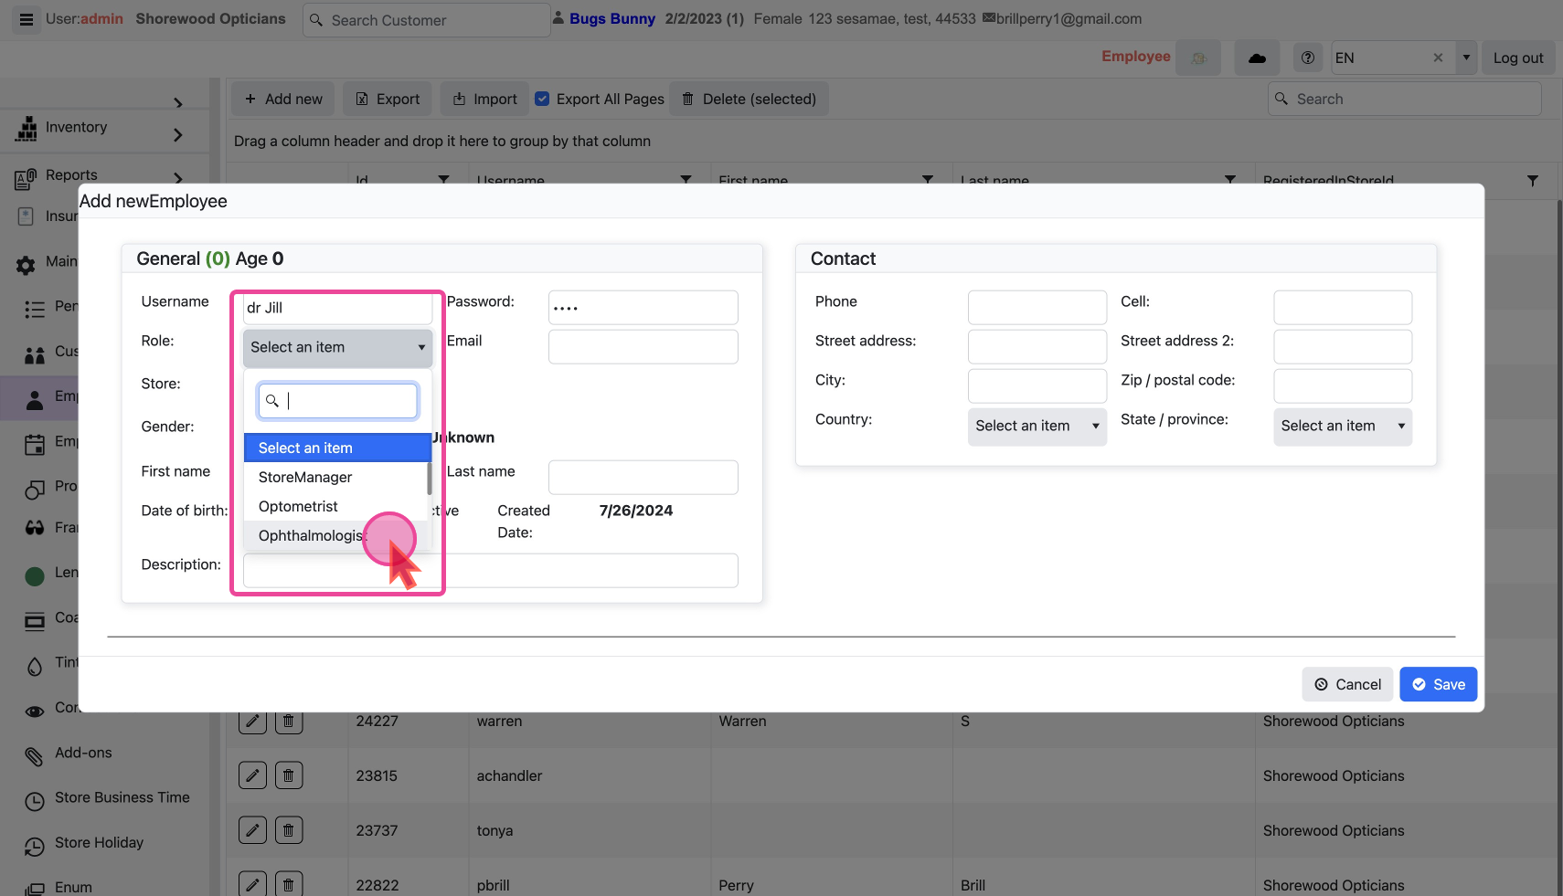Open the Country dropdown
The image size is (1563, 896).
[x=1037, y=427]
